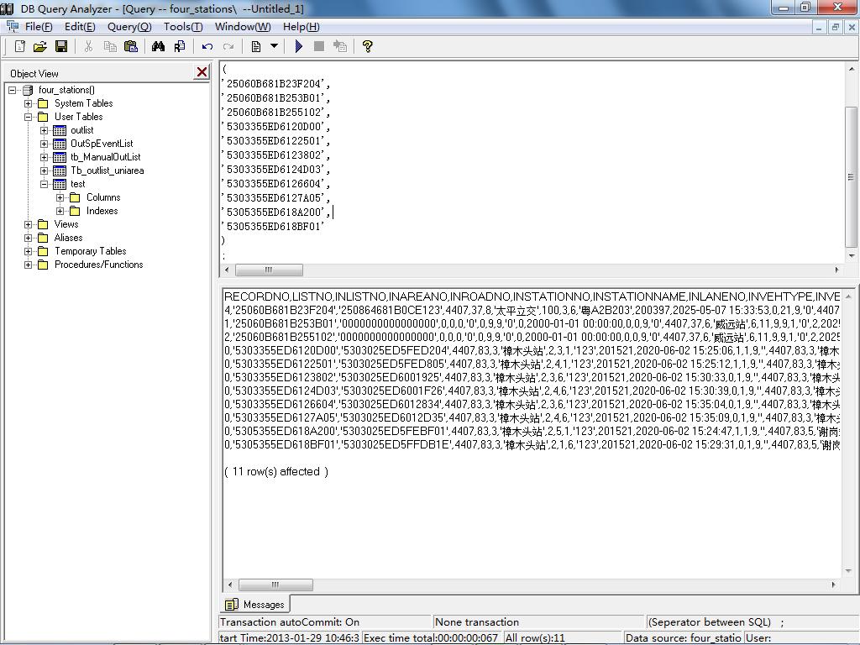Close the Object View panel
The width and height of the screenshot is (860, 645).
pos(202,72)
